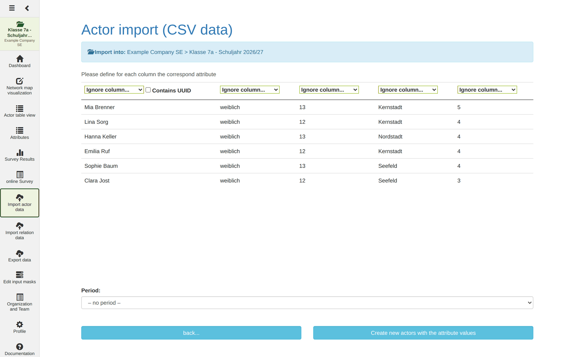
Task: Click Create new actors with attribute values
Action: click(423, 333)
